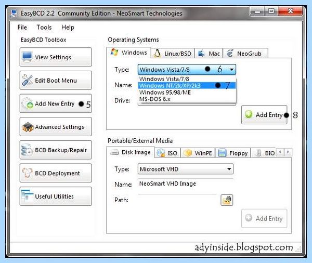
Task: Select the BIO tab
Action: click(x=264, y=153)
